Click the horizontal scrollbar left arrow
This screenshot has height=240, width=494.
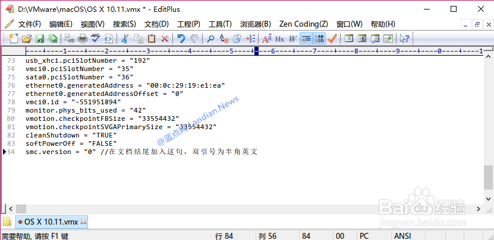[10, 209]
